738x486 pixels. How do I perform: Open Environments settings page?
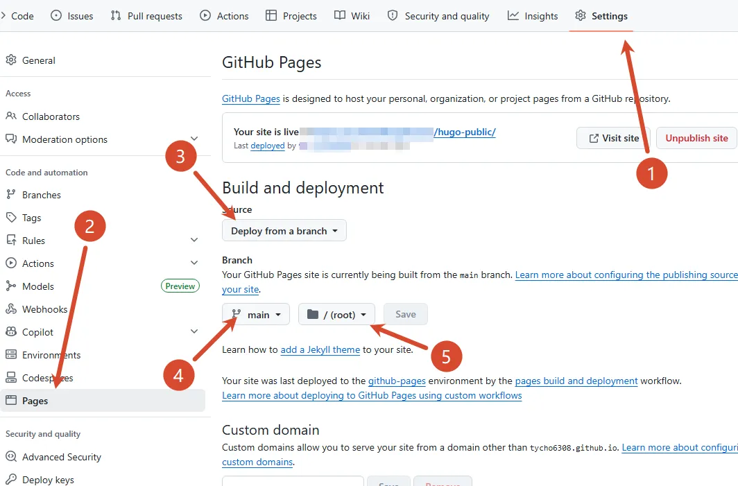[103, 355]
